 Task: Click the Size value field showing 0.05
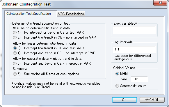click(x=139, y=79)
